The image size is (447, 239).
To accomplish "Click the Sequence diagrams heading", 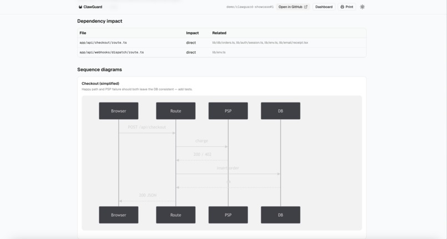I will [x=99, y=69].
